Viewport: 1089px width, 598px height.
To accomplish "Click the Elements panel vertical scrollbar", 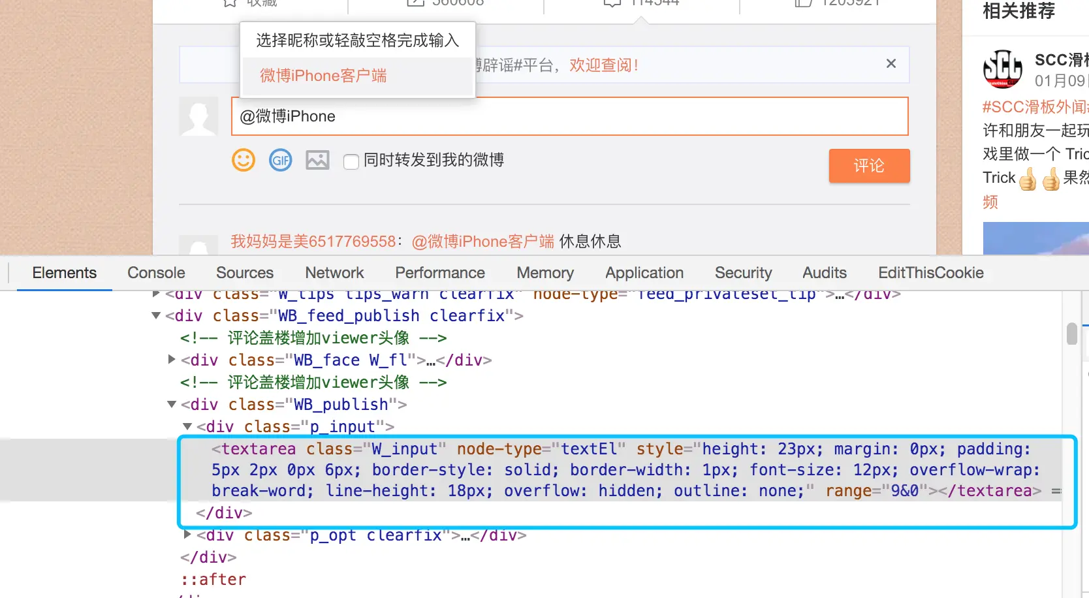I will [1071, 334].
